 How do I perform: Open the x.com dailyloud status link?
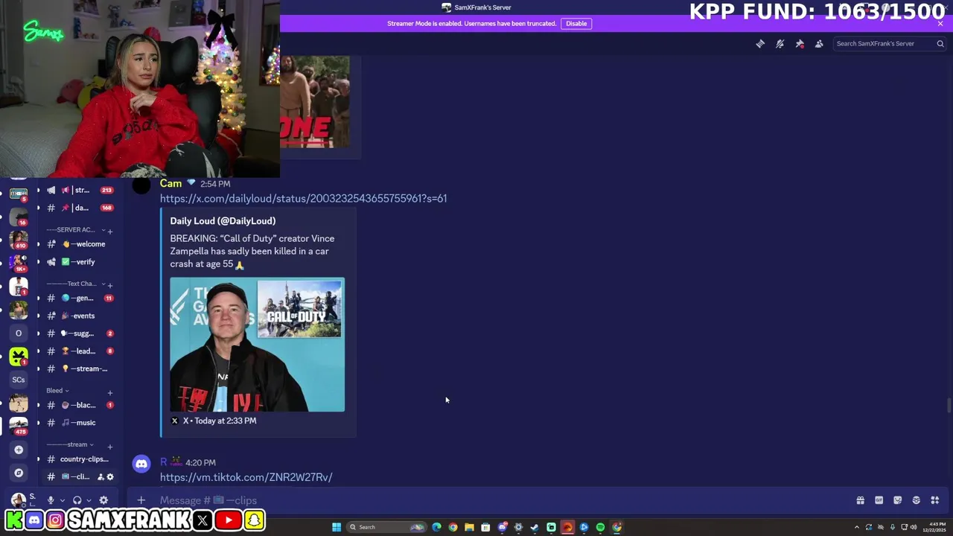tap(303, 199)
